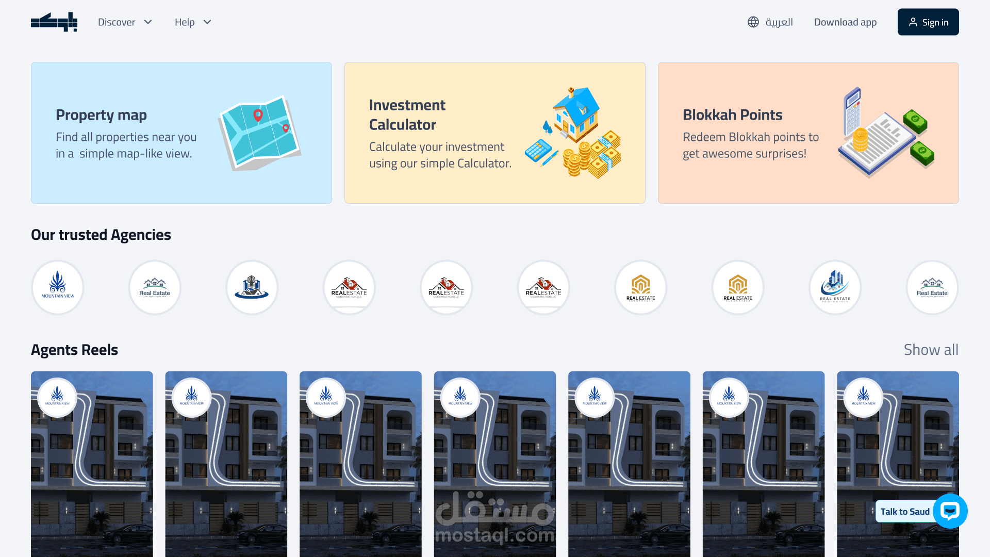This screenshot has height=557, width=990.
Task: Click the Sign in button
Action: [x=928, y=22]
